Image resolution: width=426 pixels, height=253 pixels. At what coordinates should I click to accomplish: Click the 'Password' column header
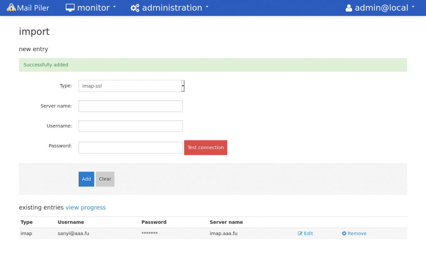click(154, 222)
